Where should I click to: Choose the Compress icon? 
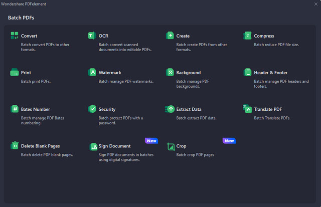point(247,36)
